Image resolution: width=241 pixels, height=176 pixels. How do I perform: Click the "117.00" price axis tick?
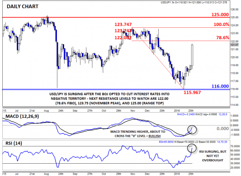(234, 81)
